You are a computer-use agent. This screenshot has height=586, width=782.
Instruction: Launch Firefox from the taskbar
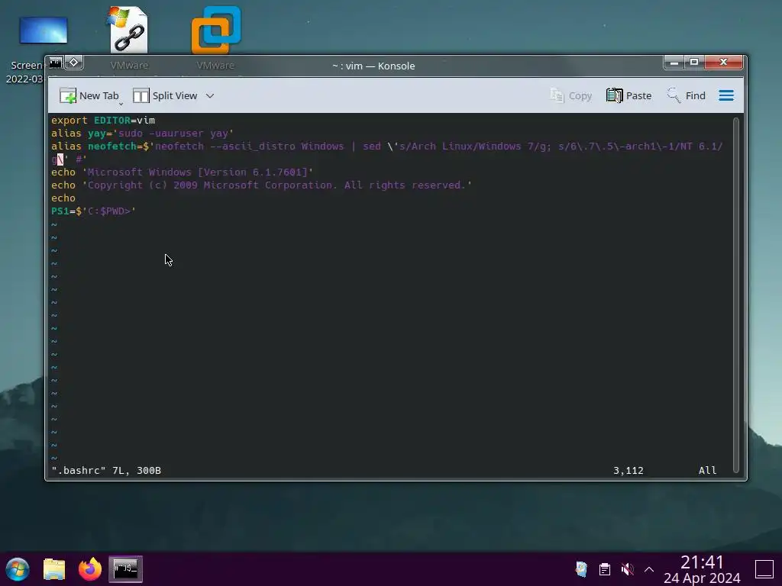[x=90, y=568]
